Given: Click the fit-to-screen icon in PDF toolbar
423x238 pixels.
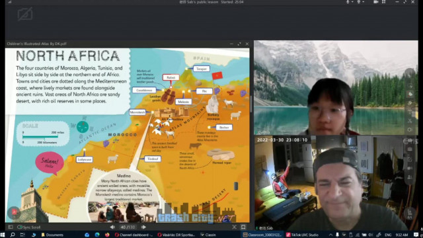Looking at the screenshot, I should (234, 227).
